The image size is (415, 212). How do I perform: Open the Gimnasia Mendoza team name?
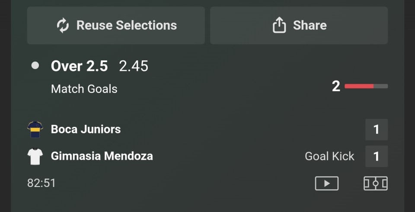pos(102,156)
